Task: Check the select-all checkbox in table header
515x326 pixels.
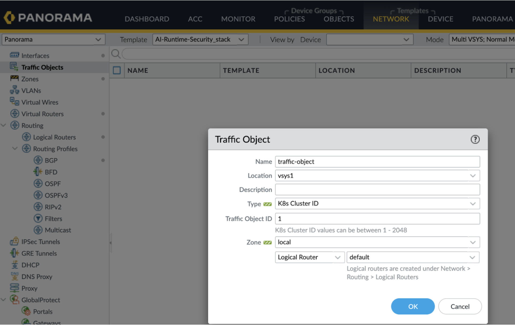Action: coord(117,70)
